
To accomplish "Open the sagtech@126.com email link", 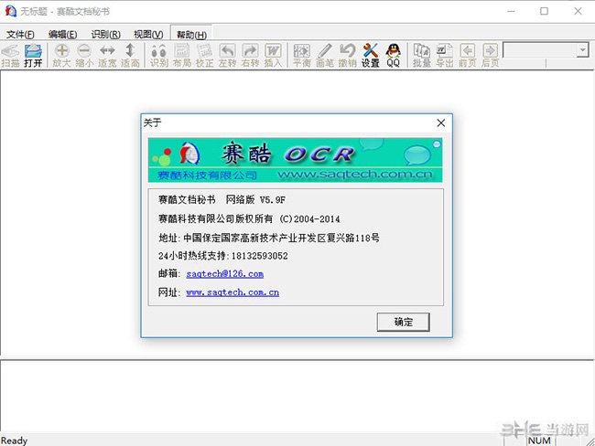I will coord(224,274).
